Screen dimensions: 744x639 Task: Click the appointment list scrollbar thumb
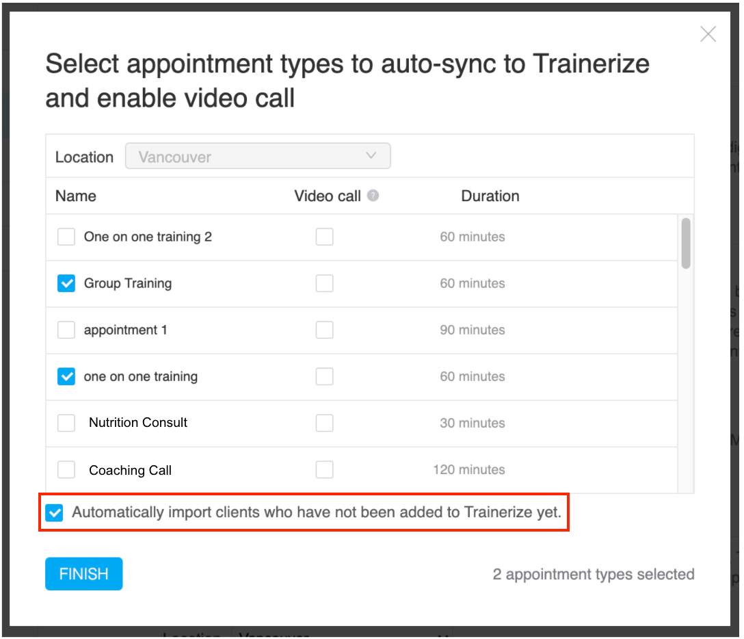pos(686,244)
